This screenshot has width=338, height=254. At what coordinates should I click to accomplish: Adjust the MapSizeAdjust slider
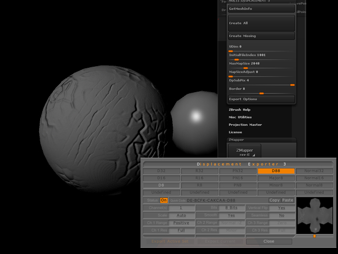coord(261,74)
